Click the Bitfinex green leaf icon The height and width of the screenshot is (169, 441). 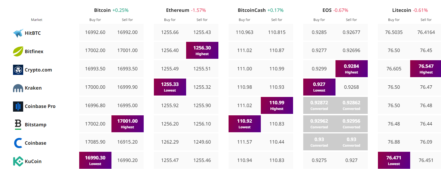pyautogui.click(x=18, y=51)
